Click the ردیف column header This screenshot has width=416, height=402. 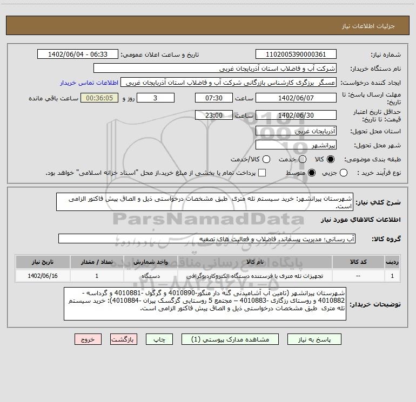(x=392, y=262)
